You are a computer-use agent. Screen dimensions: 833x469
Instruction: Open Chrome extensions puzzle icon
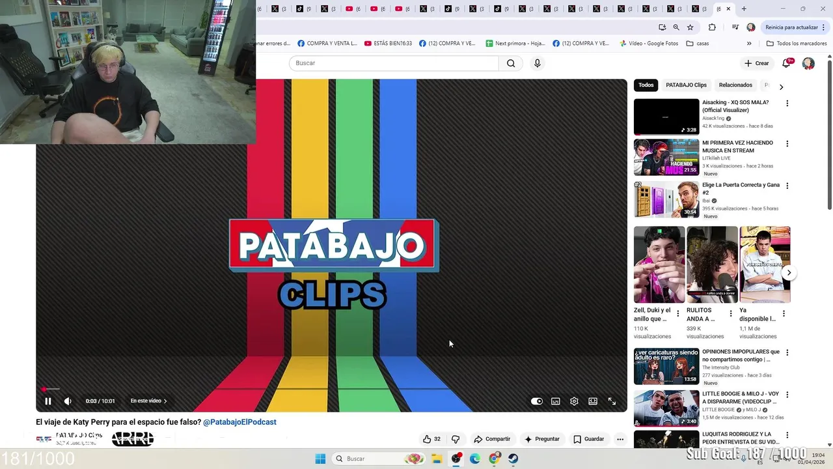[712, 27]
